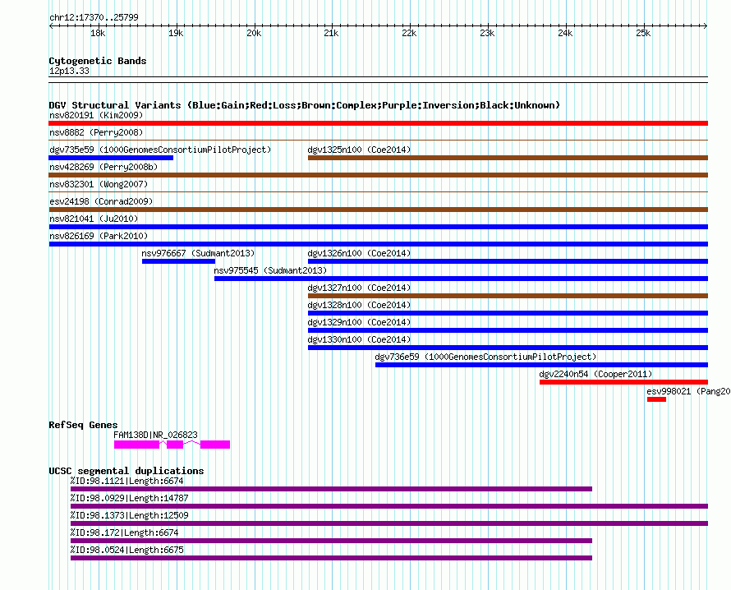Click the nsv428269 brown bar
This screenshot has height=590, width=731.
coord(378,175)
